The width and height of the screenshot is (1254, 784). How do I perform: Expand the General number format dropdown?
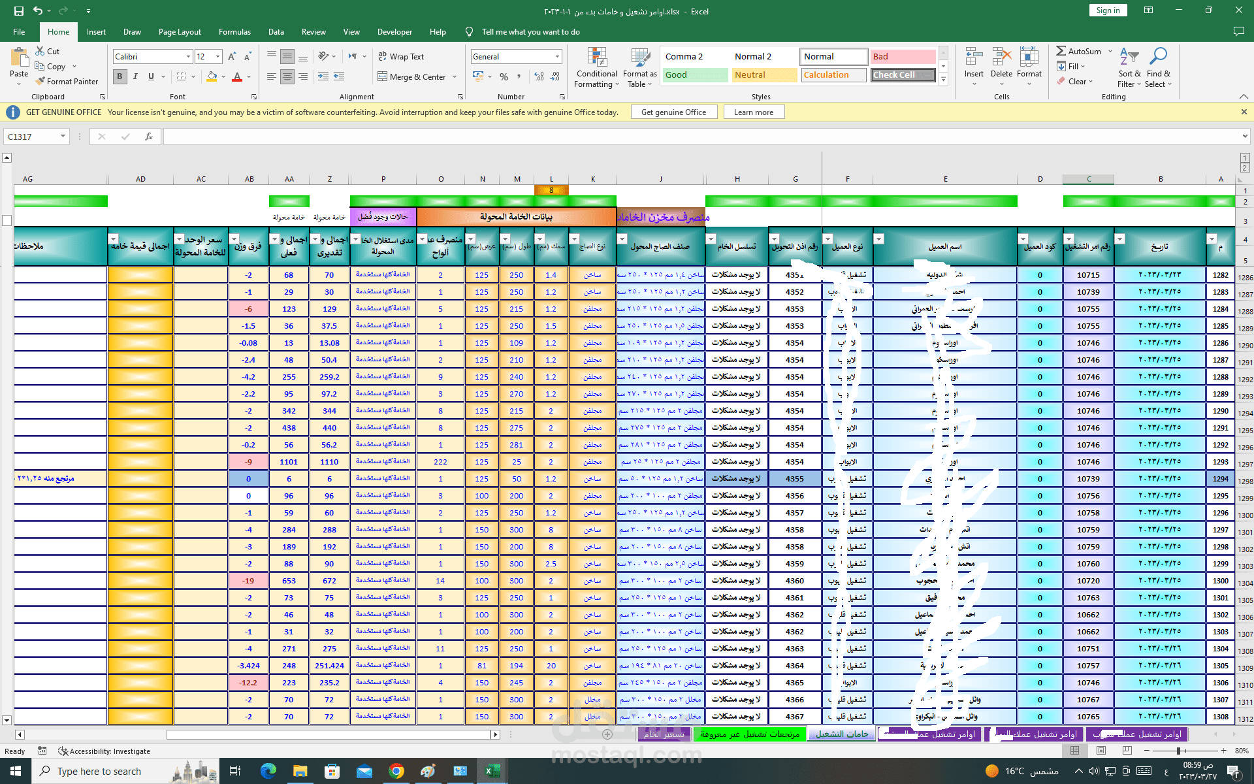[x=556, y=57]
